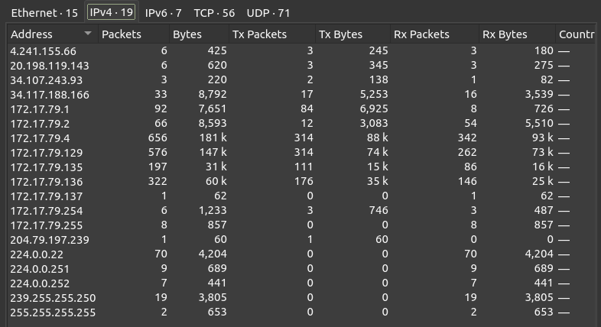This screenshot has height=327, width=601.
Task: Sort by Tx Bytes column
Action: click(340, 34)
